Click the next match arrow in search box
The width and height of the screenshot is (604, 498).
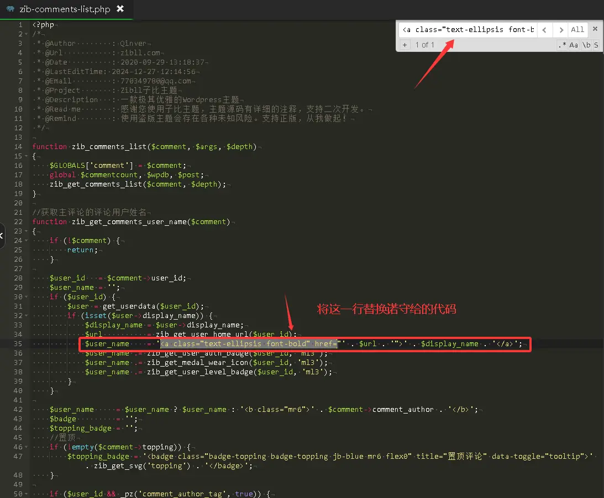(561, 30)
